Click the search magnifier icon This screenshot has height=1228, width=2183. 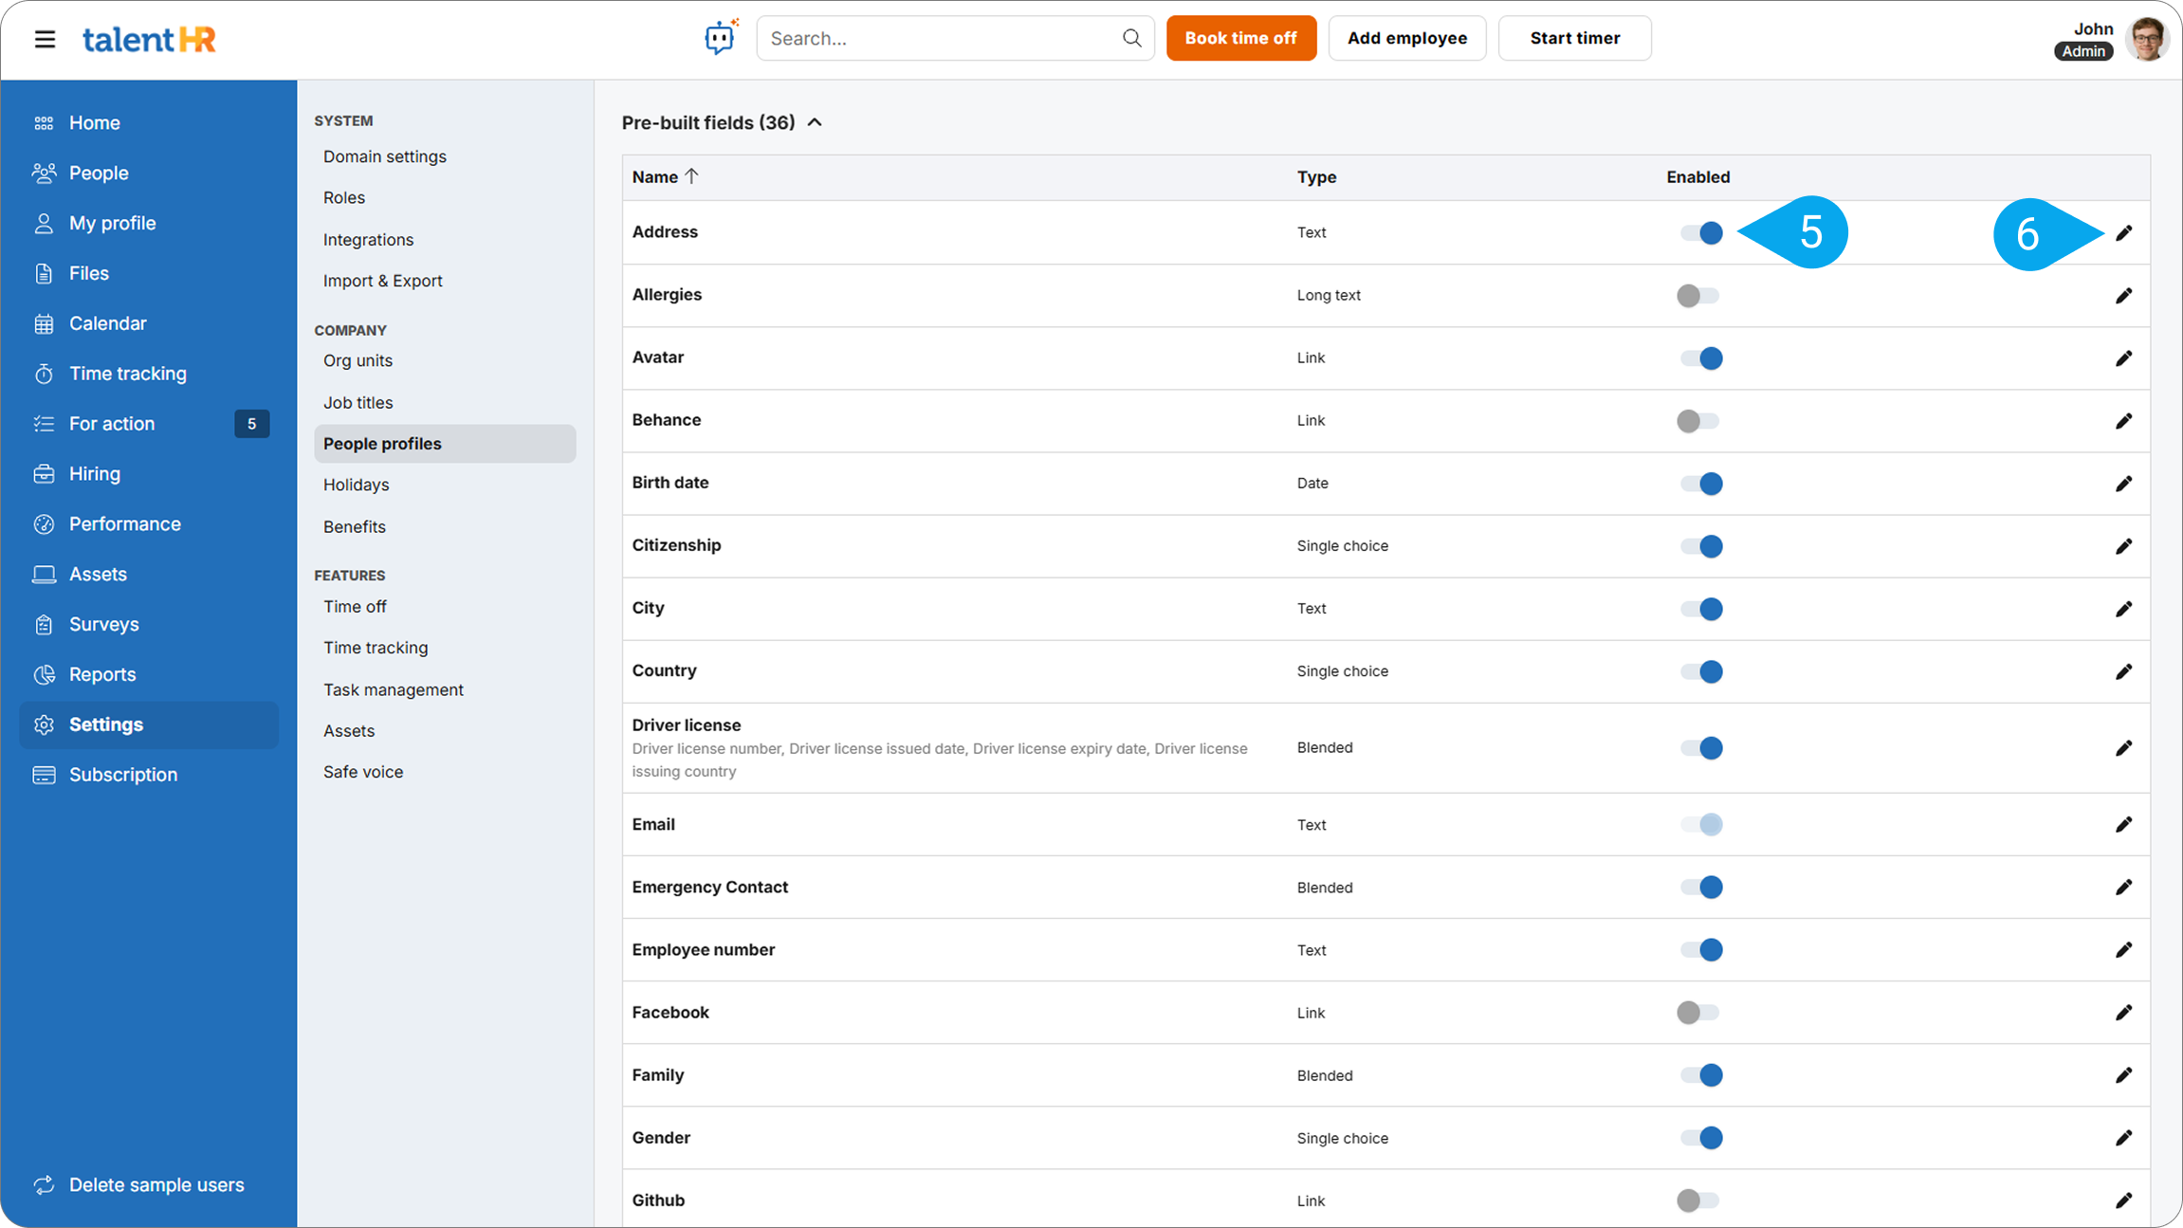tap(1131, 38)
